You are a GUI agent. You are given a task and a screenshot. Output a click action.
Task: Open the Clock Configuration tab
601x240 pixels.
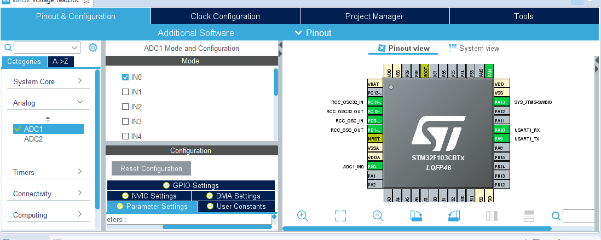226,16
